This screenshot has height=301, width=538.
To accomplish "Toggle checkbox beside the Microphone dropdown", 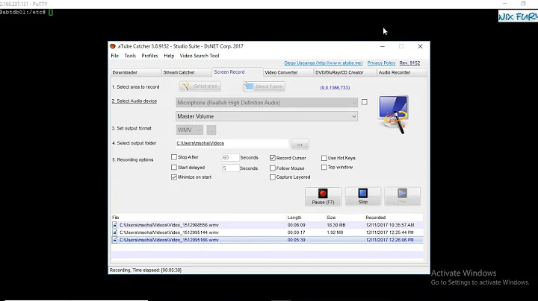I will click(365, 102).
